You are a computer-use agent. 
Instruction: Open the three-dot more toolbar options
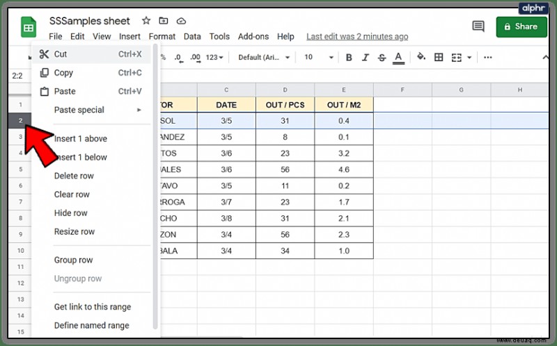pyautogui.click(x=488, y=58)
